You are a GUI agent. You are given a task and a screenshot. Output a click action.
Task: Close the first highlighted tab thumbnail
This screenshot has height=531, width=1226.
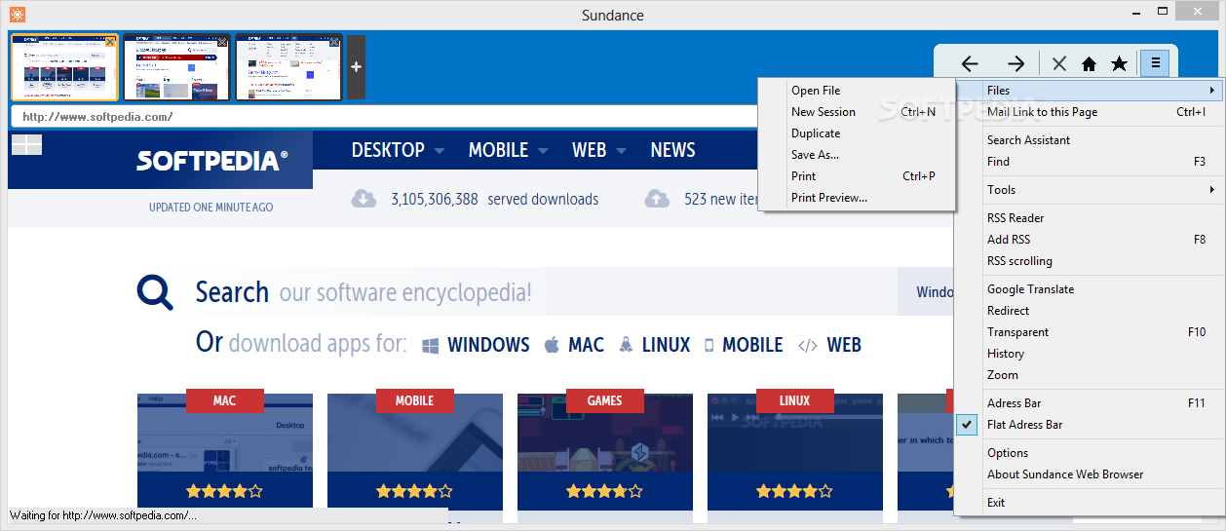point(110,42)
